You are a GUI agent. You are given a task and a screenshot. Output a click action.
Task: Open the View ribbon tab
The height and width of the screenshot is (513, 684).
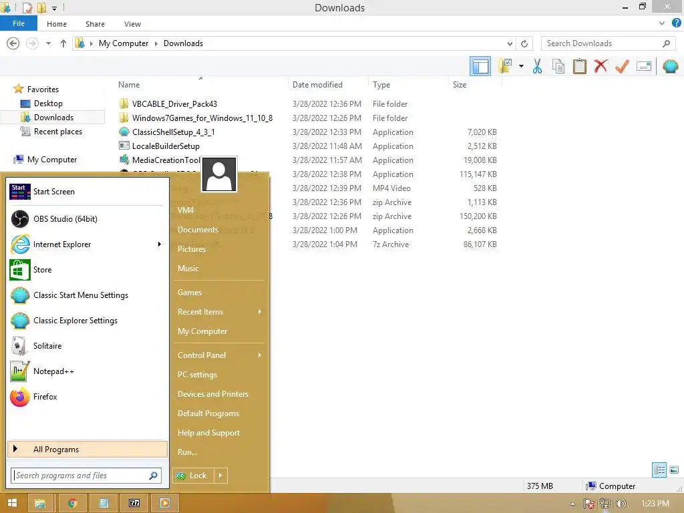tap(132, 24)
